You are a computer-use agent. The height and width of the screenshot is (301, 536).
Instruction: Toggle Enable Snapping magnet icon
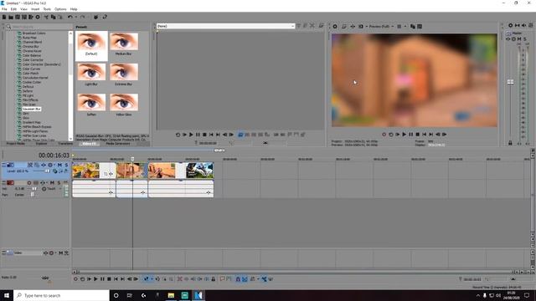point(238,279)
